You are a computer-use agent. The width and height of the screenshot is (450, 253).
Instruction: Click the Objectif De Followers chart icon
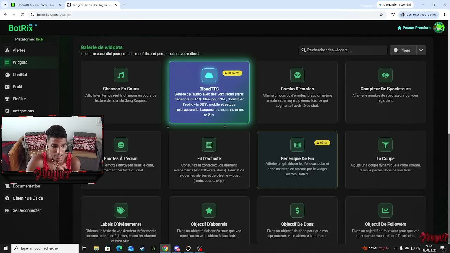point(386,210)
